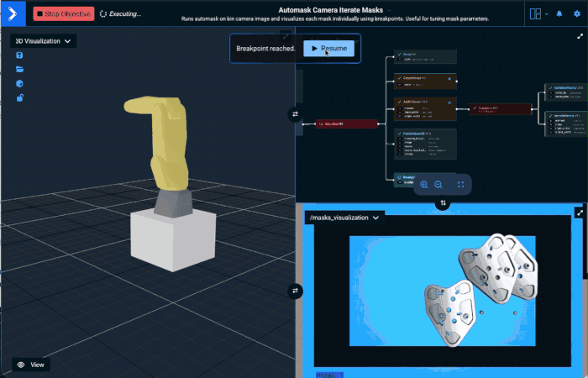
Task: Swap panes using upper horizontal swap icon
Action: 295,114
